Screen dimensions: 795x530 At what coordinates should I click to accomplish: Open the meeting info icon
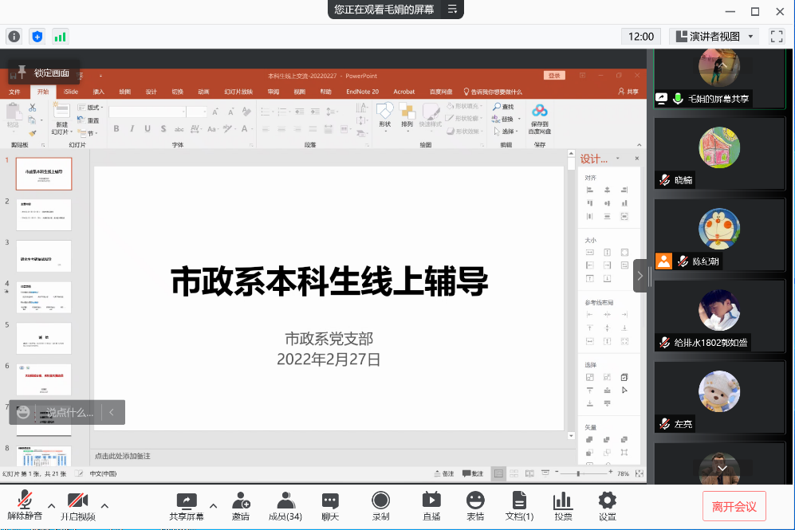pos(14,36)
